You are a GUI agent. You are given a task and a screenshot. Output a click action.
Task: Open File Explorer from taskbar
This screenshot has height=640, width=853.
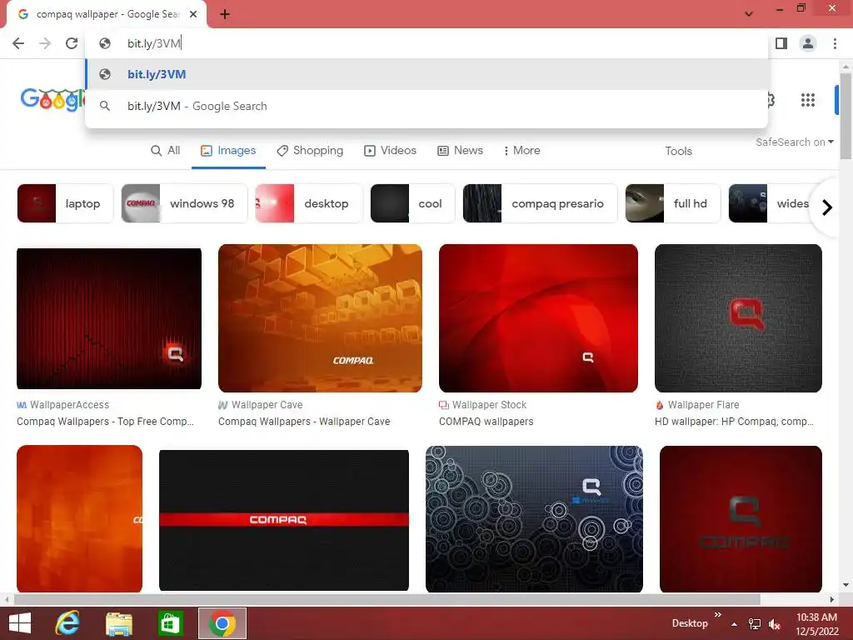119,623
